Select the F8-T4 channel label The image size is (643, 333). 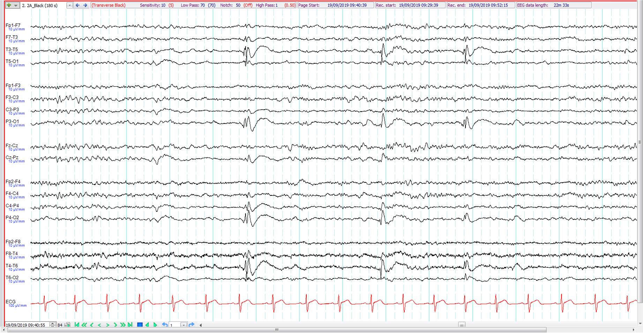click(12, 253)
